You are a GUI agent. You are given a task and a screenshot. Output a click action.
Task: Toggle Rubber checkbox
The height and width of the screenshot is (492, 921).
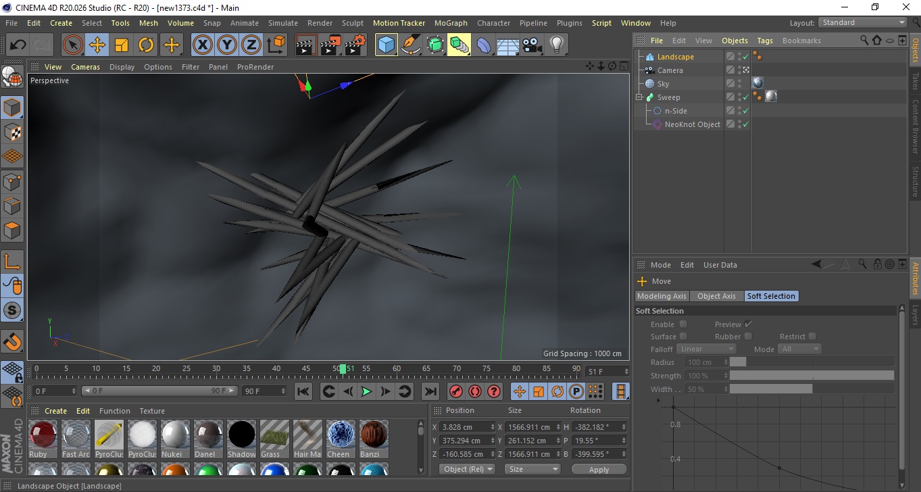click(749, 337)
